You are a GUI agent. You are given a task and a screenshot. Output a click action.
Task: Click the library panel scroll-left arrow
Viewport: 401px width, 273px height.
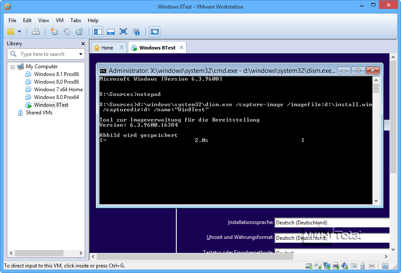click(x=11, y=253)
